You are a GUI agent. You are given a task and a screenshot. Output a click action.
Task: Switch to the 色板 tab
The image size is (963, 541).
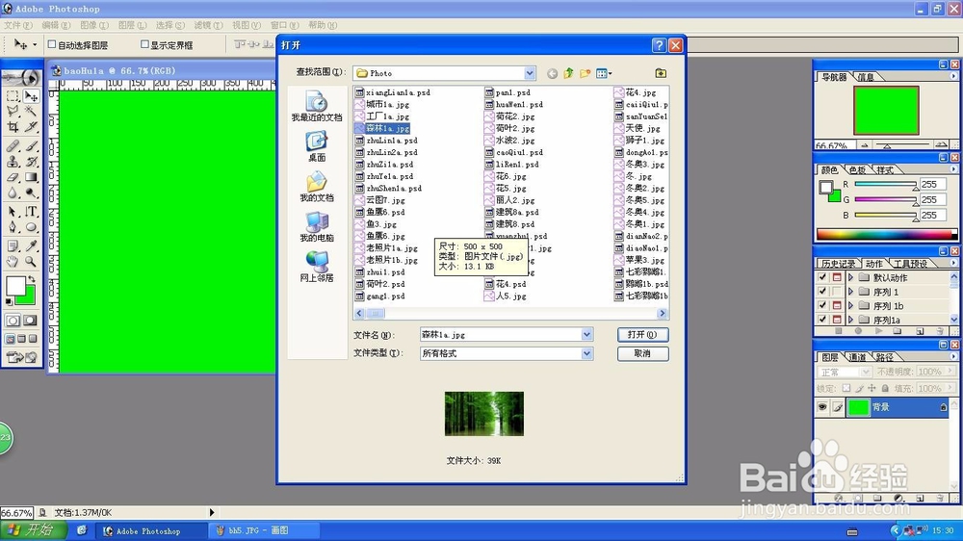pyautogui.click(x=857, y=170)
